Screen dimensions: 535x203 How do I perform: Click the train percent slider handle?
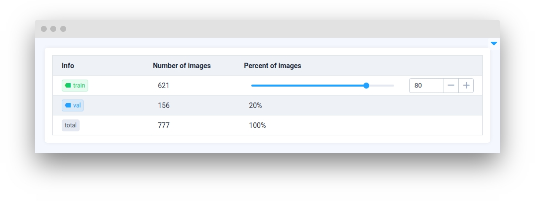pyautogui.click(x=366, y=86)
